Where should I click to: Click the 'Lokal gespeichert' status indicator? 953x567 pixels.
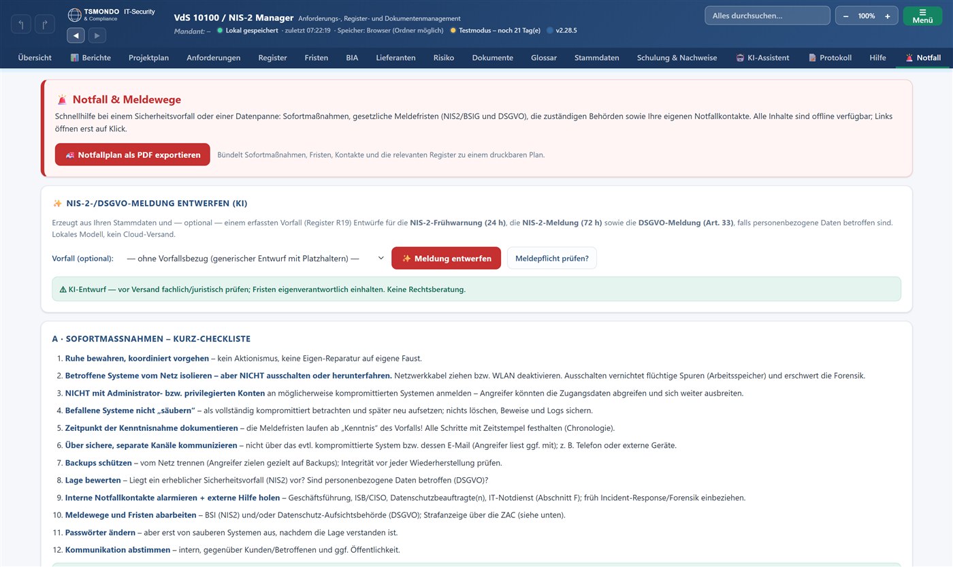[247, 31]
